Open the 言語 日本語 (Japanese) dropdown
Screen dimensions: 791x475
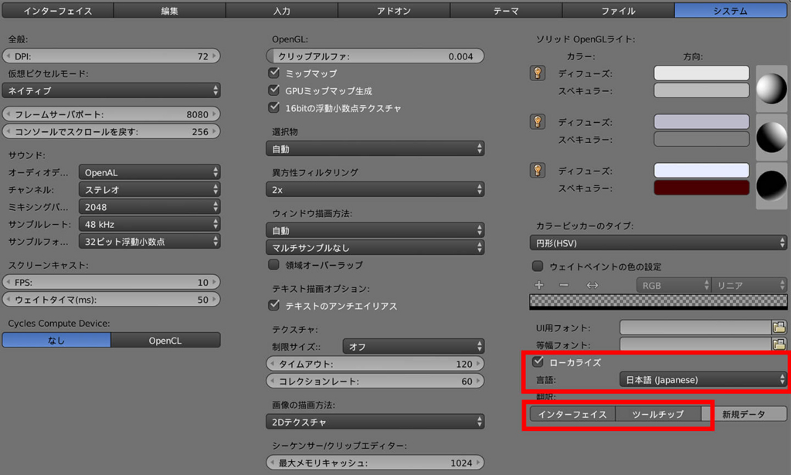[703, 380]
